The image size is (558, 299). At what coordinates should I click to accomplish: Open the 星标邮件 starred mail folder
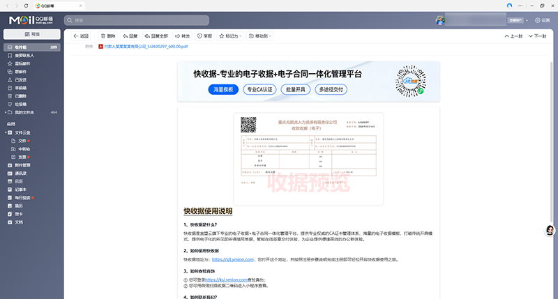coord(22,63)
